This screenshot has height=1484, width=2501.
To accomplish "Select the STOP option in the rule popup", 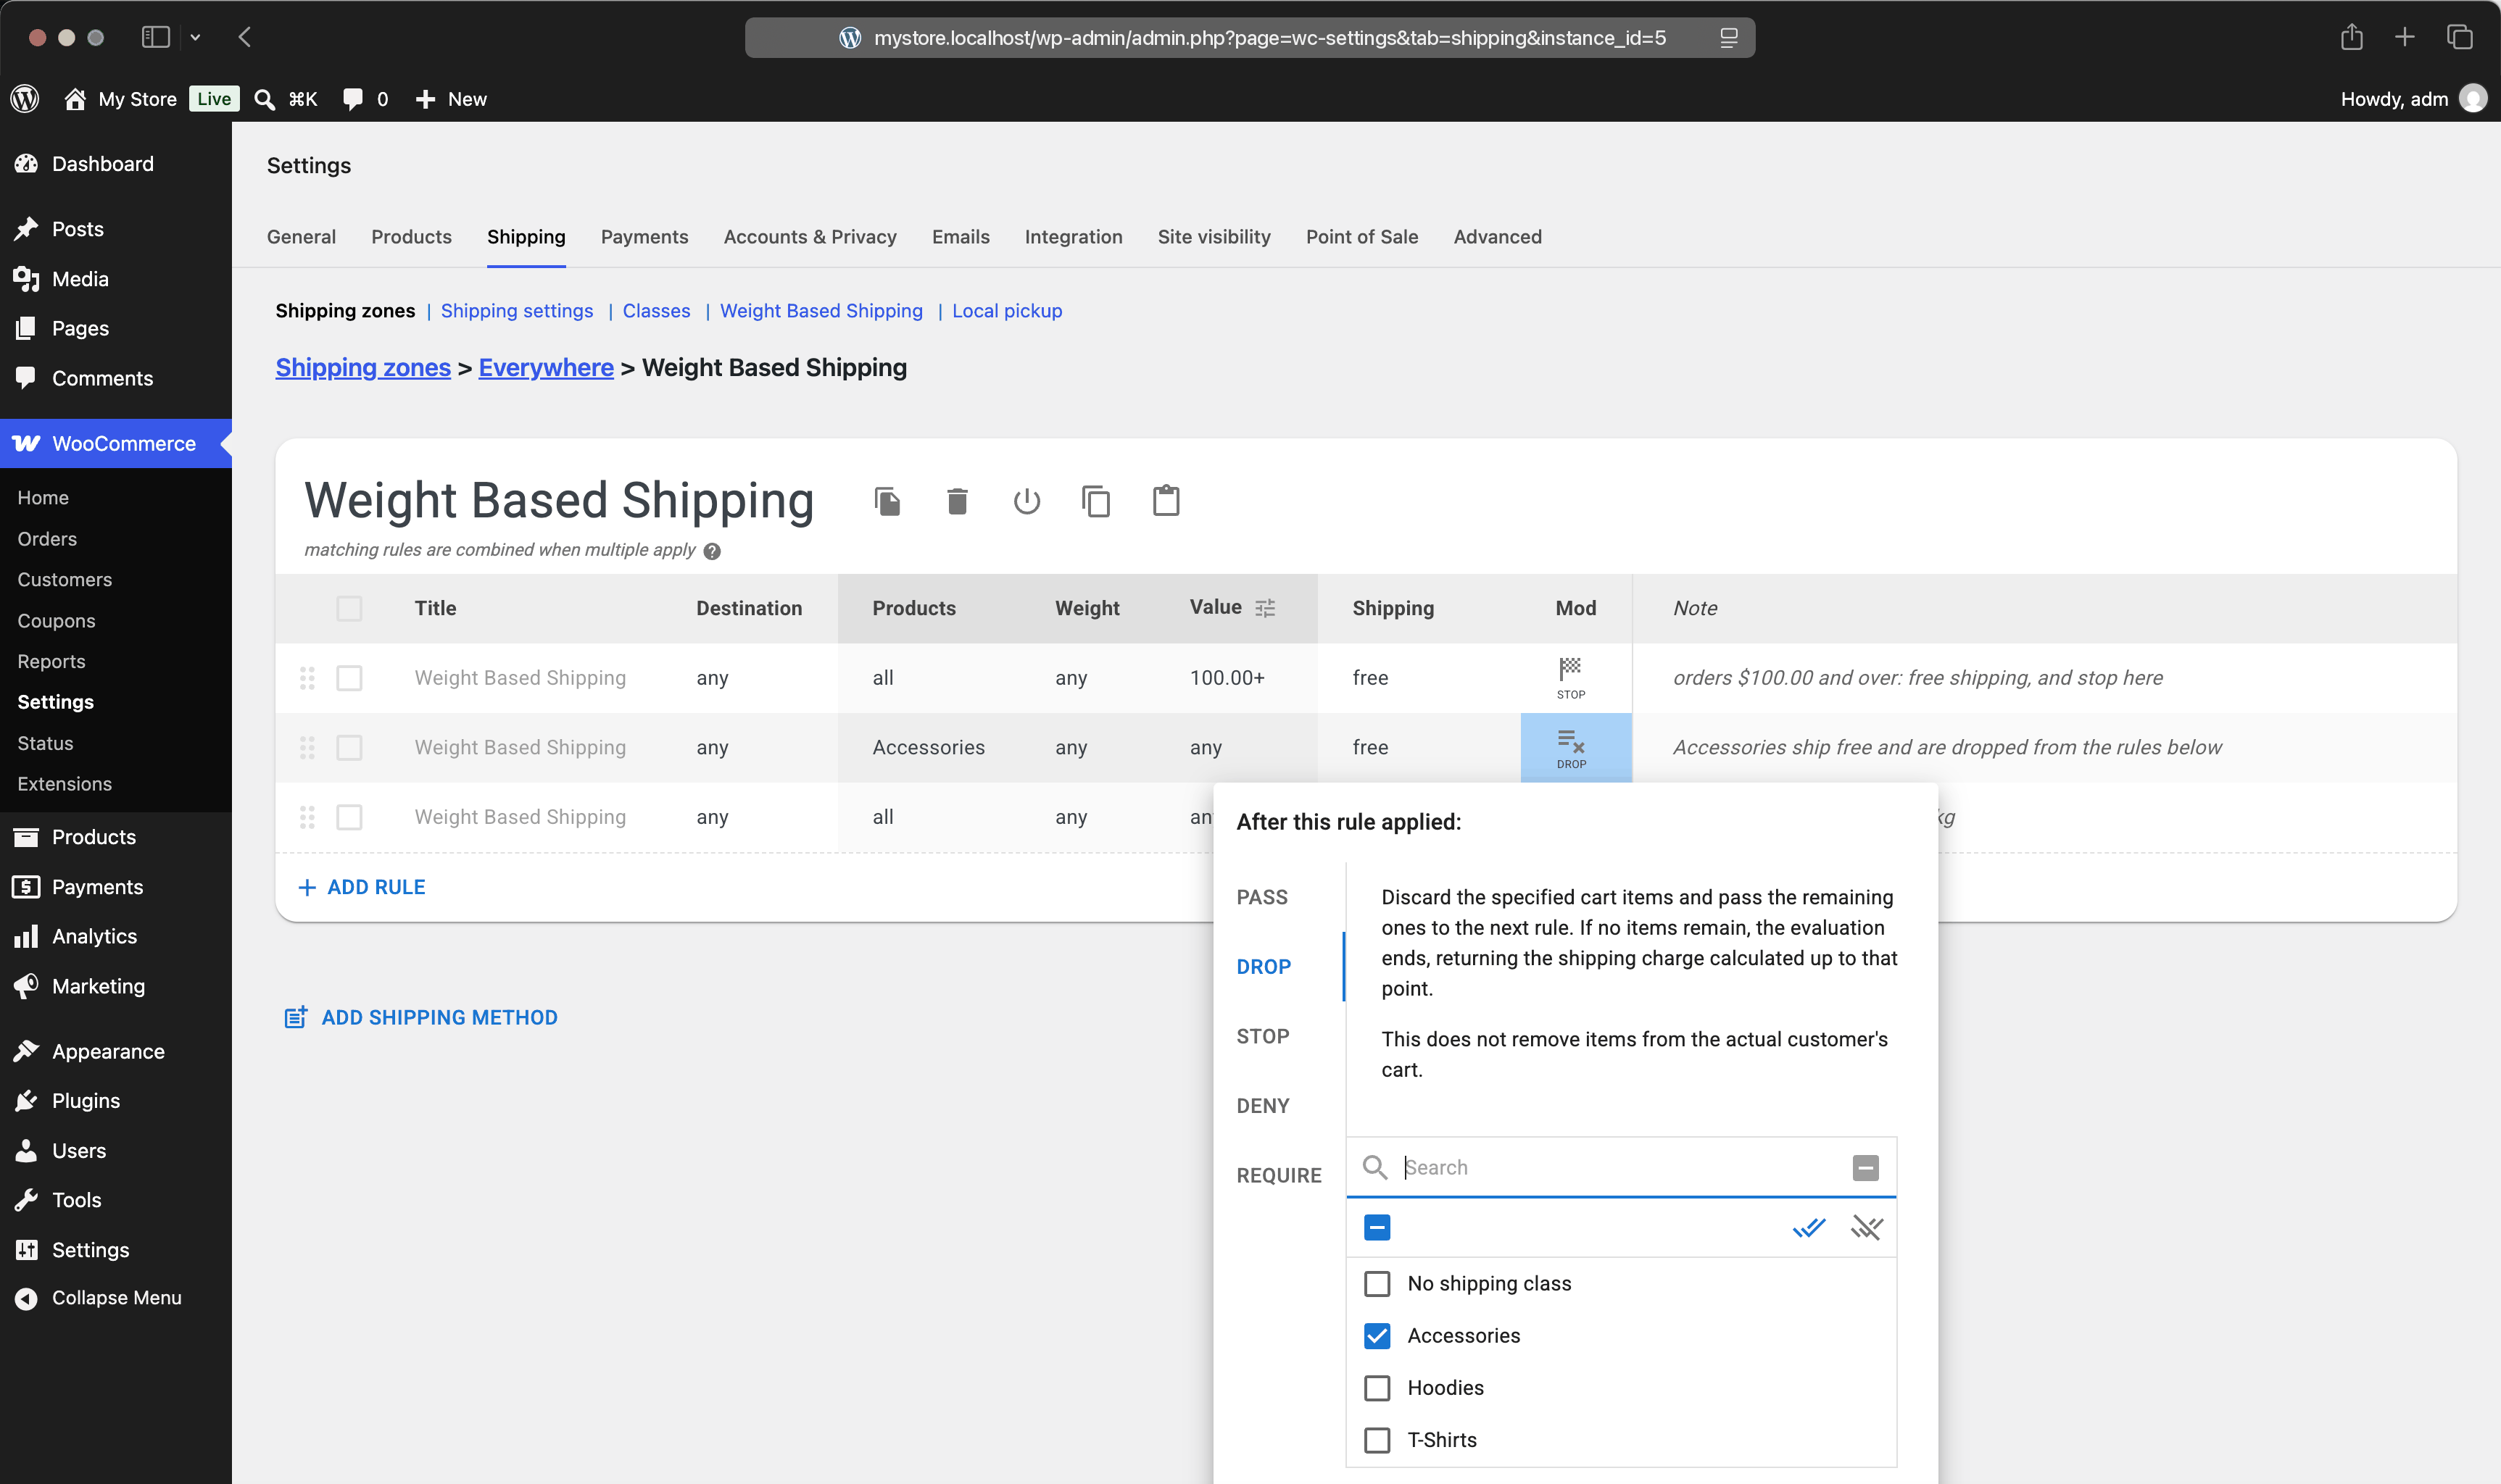I will [1263, 1036].
